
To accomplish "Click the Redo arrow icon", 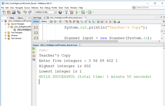I will pyautogui.click(x=30, y=12).
